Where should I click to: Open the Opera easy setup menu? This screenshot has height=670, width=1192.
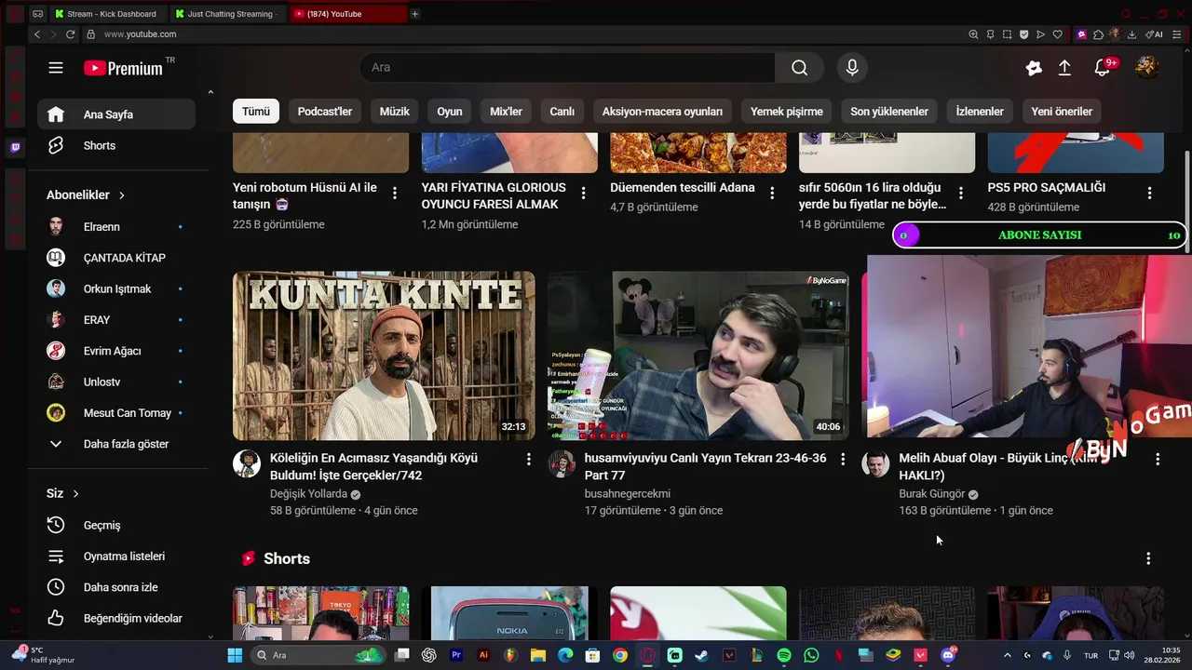(x=1178, y=34)
